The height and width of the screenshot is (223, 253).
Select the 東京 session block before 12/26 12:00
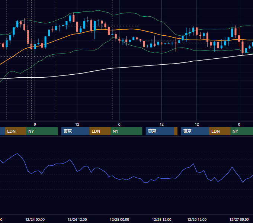tap(195, 131)
